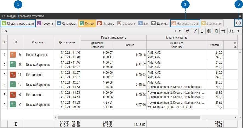
Task: Toggle the sigma totals button in toolbar
Action: (x=202, y=31)
